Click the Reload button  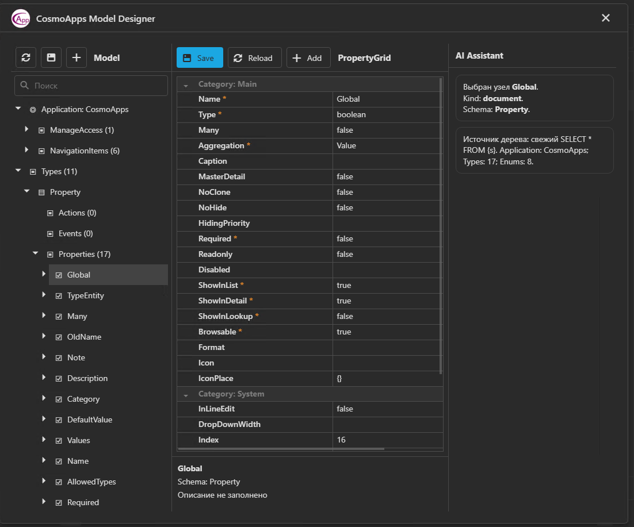(255, 57)
